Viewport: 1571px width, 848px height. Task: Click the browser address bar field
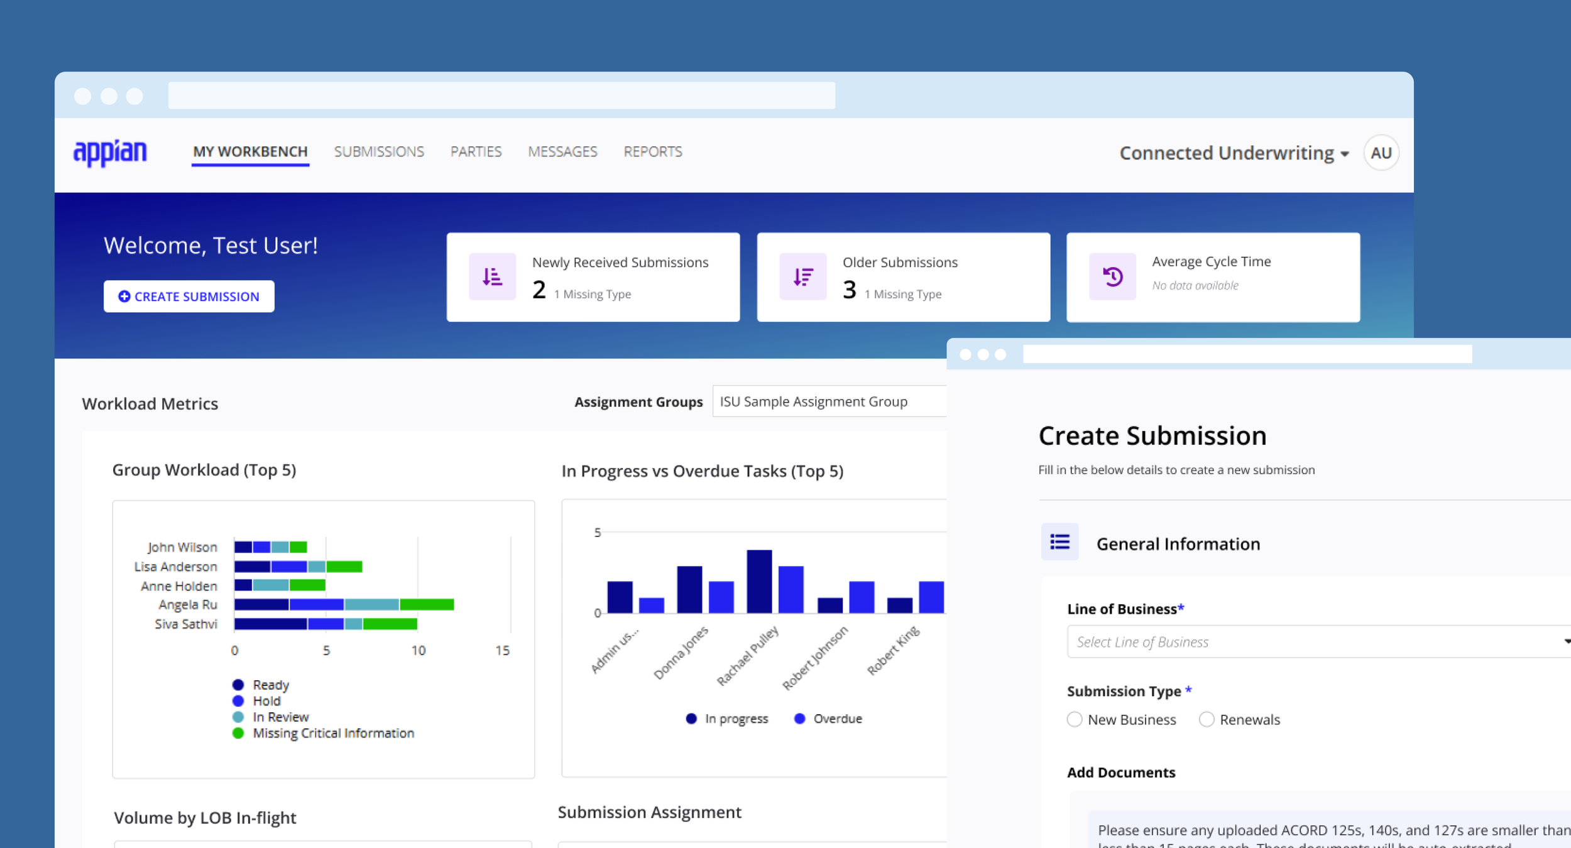501,95
